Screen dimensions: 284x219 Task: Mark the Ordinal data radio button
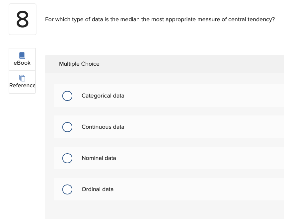click(67, 189)
